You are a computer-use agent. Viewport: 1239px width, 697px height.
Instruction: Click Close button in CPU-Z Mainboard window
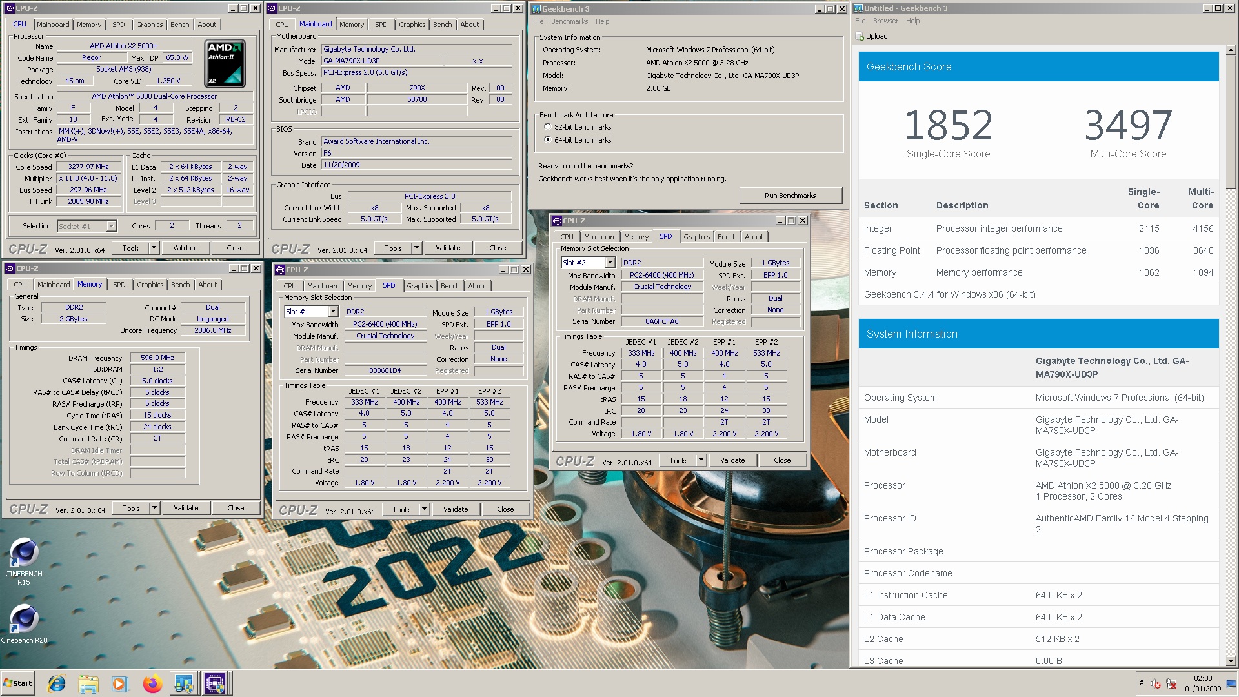[498, 248]
